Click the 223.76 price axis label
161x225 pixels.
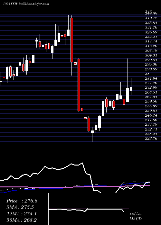[151, 139]
